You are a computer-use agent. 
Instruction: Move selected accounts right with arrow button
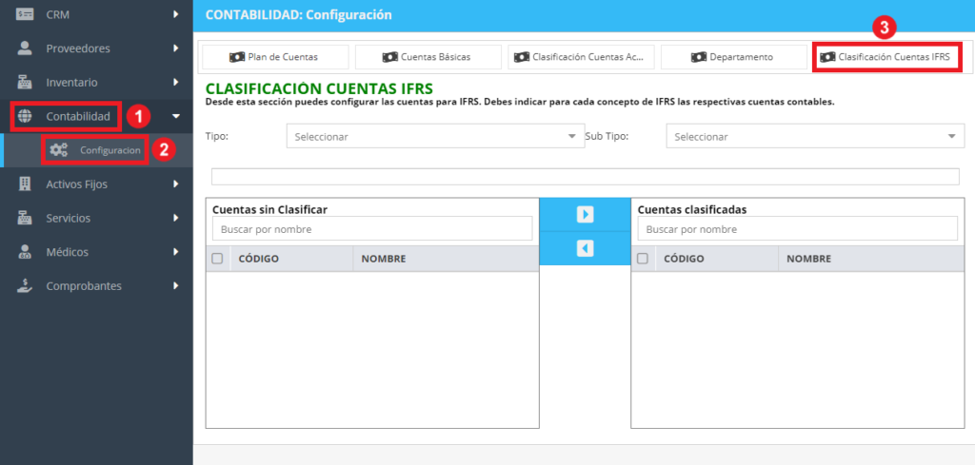coord(585,215)
